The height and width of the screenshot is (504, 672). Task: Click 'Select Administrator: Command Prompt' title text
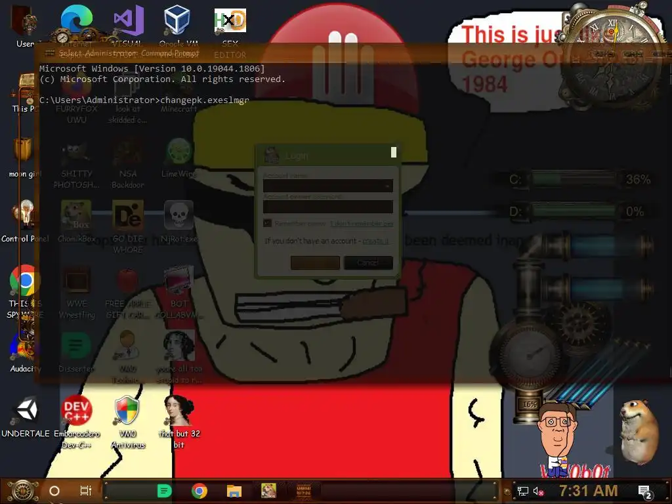click(x=129, y=53)
